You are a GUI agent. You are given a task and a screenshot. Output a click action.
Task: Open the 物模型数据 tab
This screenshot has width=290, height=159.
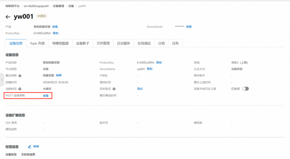[60, 43]
